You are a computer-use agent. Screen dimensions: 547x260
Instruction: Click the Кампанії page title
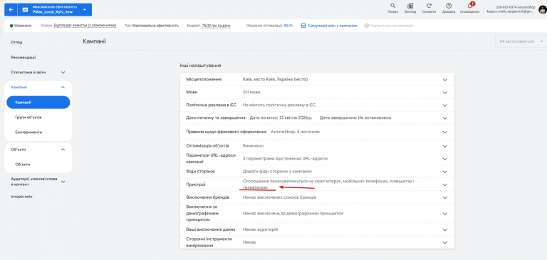click(x=95, y=41)
